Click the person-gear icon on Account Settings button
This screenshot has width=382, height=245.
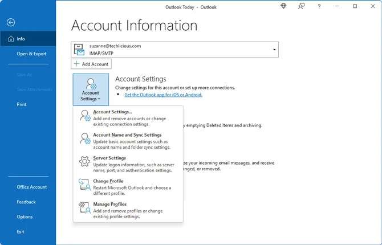(91, 84)
